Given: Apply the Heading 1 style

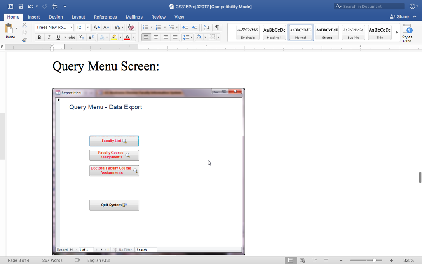Looking at the screenshot, I should coord(274,32).
